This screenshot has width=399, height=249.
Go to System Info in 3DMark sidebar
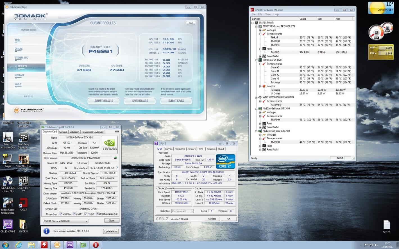22,58
